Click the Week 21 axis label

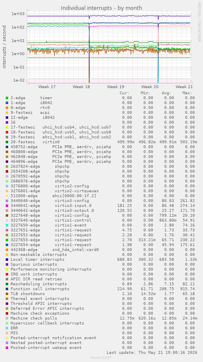[184, 87]
